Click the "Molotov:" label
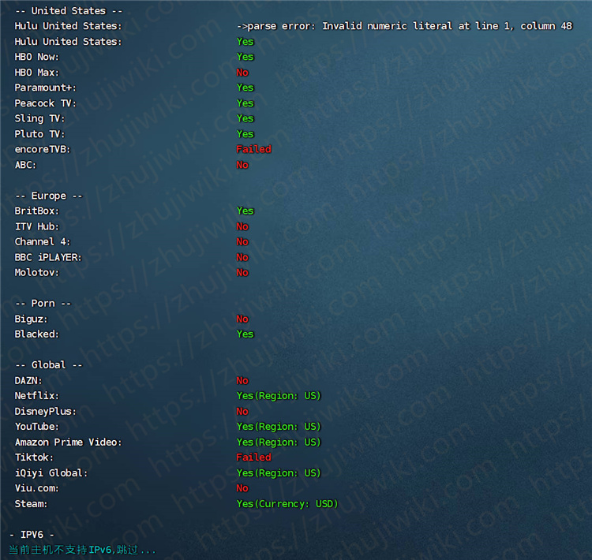592x560 pixels. pos(37,272)
